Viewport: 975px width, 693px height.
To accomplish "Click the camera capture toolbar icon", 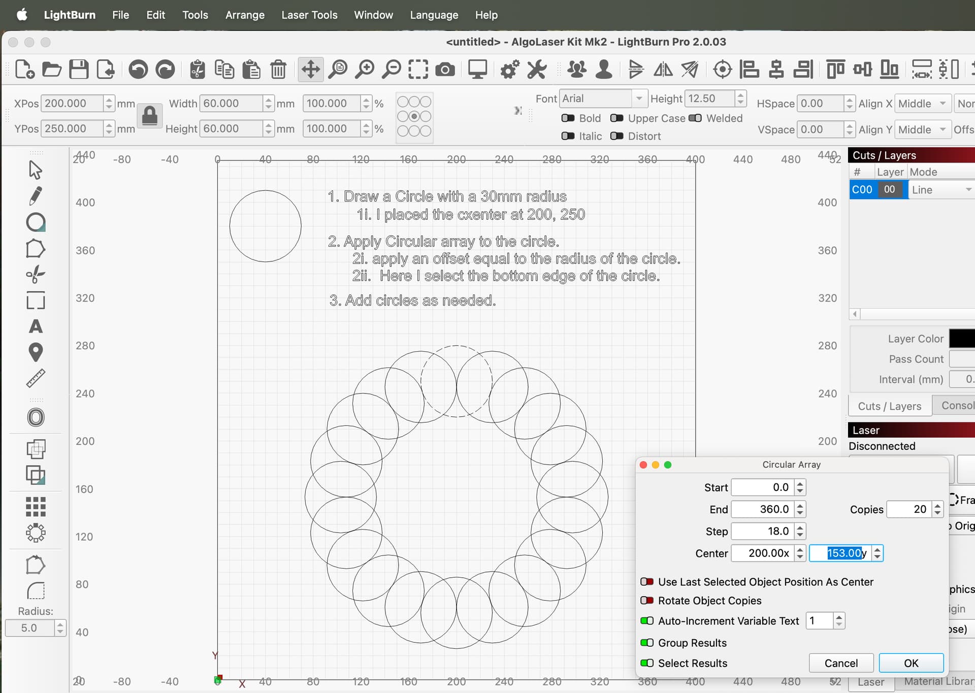I will [x=445, y=69].
